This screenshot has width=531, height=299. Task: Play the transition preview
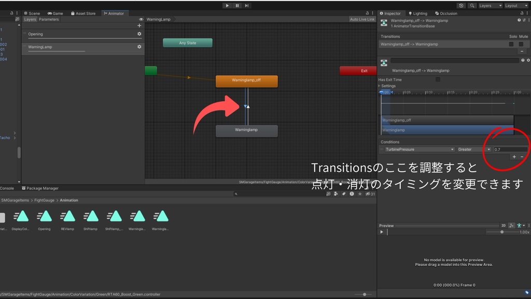pyautogui.click(x=382, y=232)
